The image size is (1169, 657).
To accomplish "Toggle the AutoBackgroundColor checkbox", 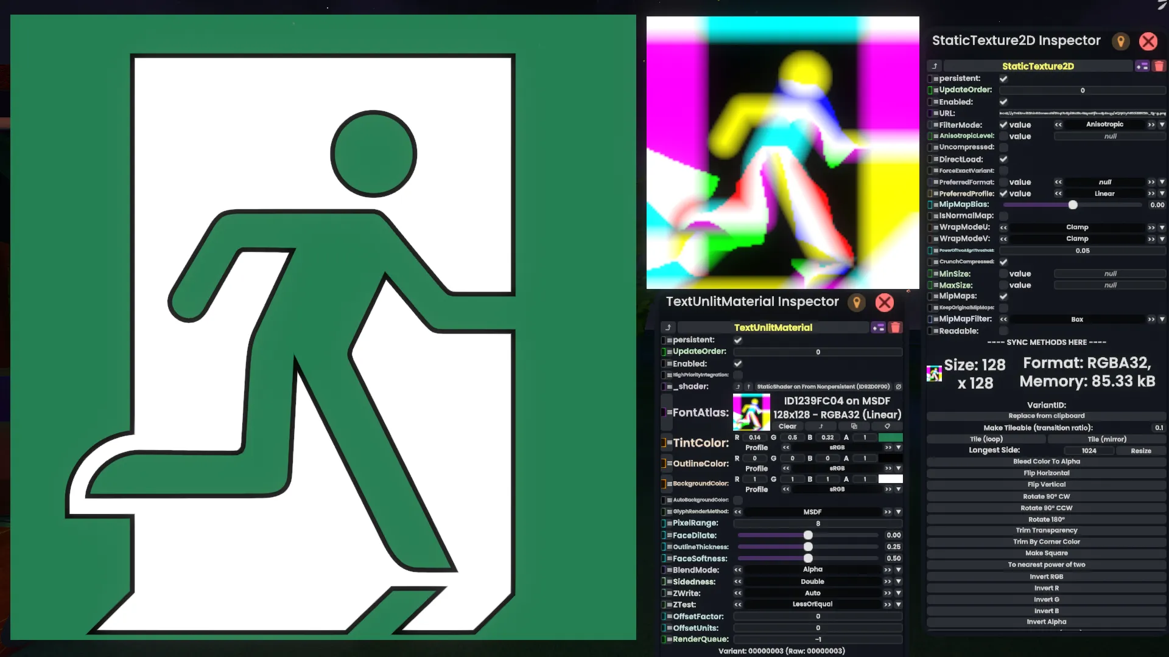I will coord(738,500).
